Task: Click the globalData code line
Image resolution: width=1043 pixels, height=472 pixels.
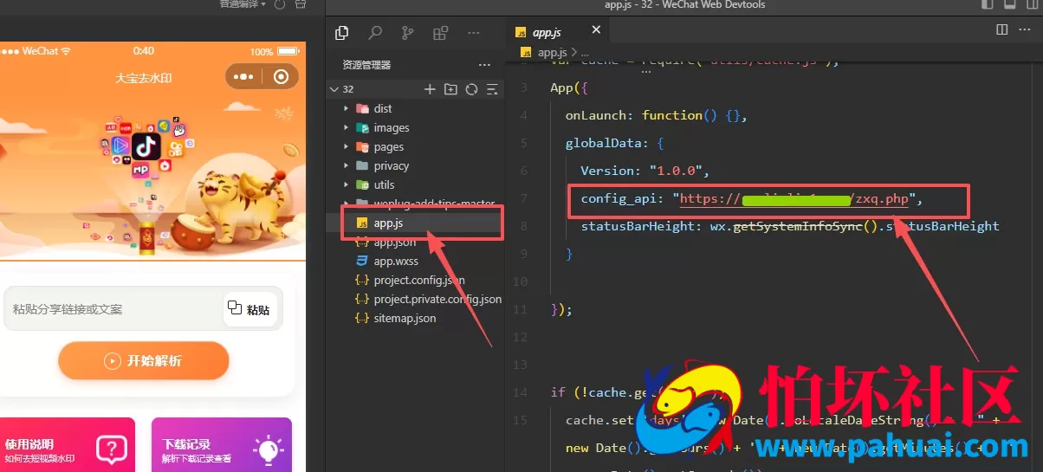Action: point(614,143)
